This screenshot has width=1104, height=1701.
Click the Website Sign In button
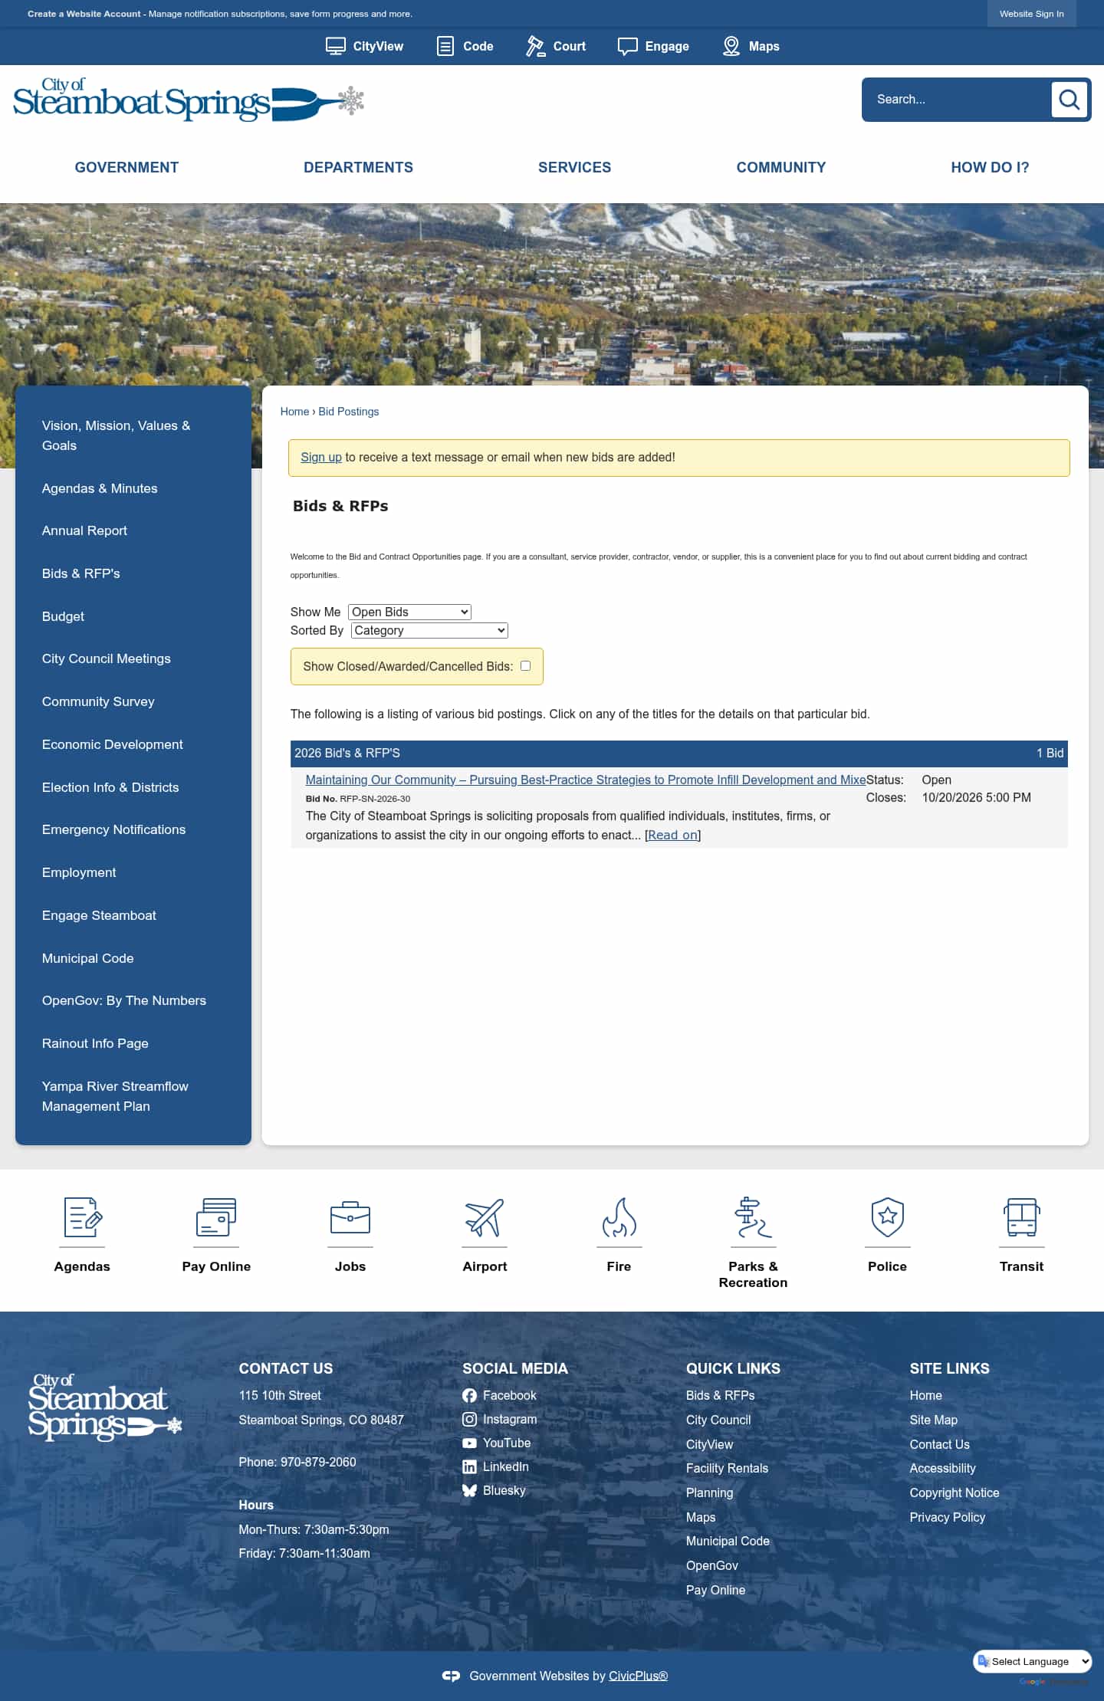[1032, 14]
